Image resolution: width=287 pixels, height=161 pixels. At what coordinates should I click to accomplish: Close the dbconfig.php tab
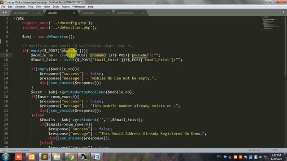(39, 13)
